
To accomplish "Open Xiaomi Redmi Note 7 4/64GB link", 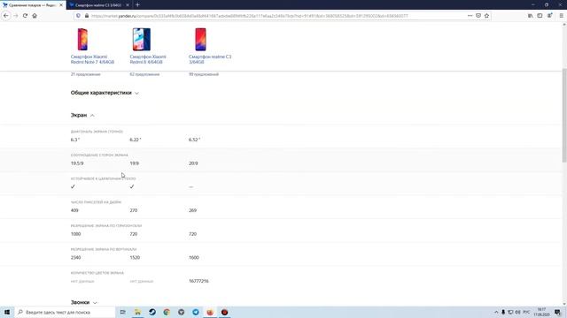I will [92, 59].
